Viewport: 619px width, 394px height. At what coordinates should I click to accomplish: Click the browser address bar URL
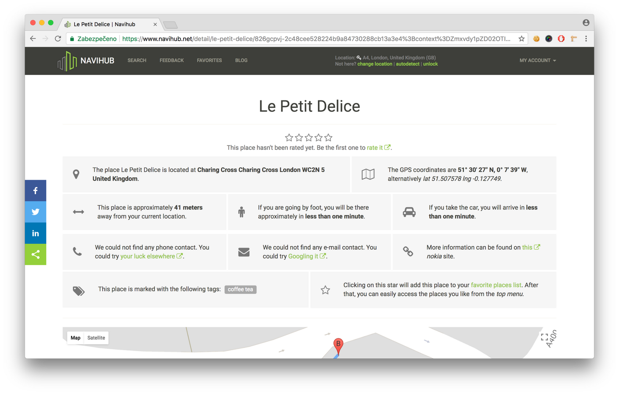tap(316, 39)
